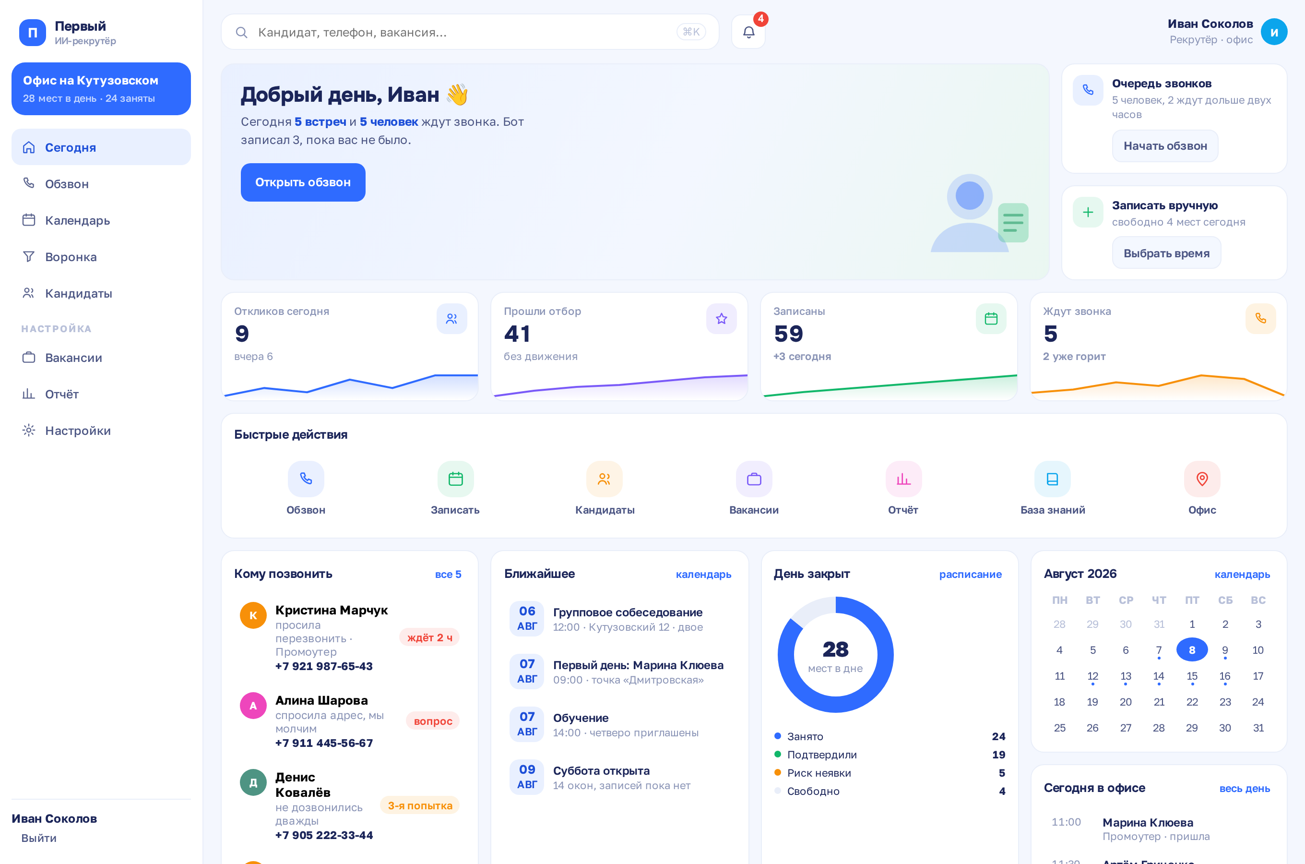Click the Выбрать время button
The height and width of the screenshot is (864, 1305).
[x=1166, y=253]
